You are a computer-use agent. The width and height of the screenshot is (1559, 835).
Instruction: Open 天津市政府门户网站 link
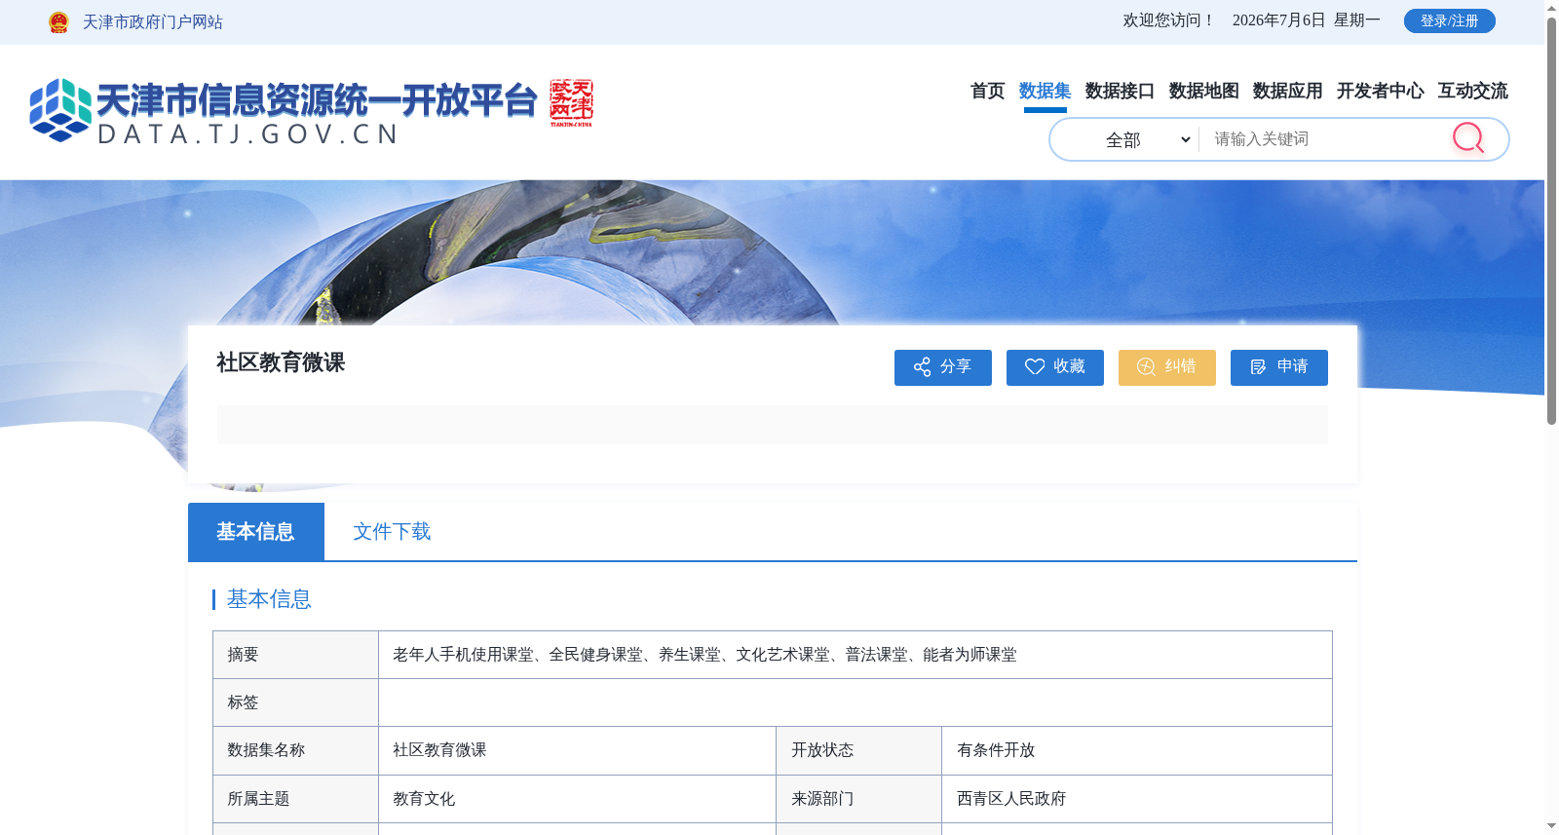tap(152, 21)
